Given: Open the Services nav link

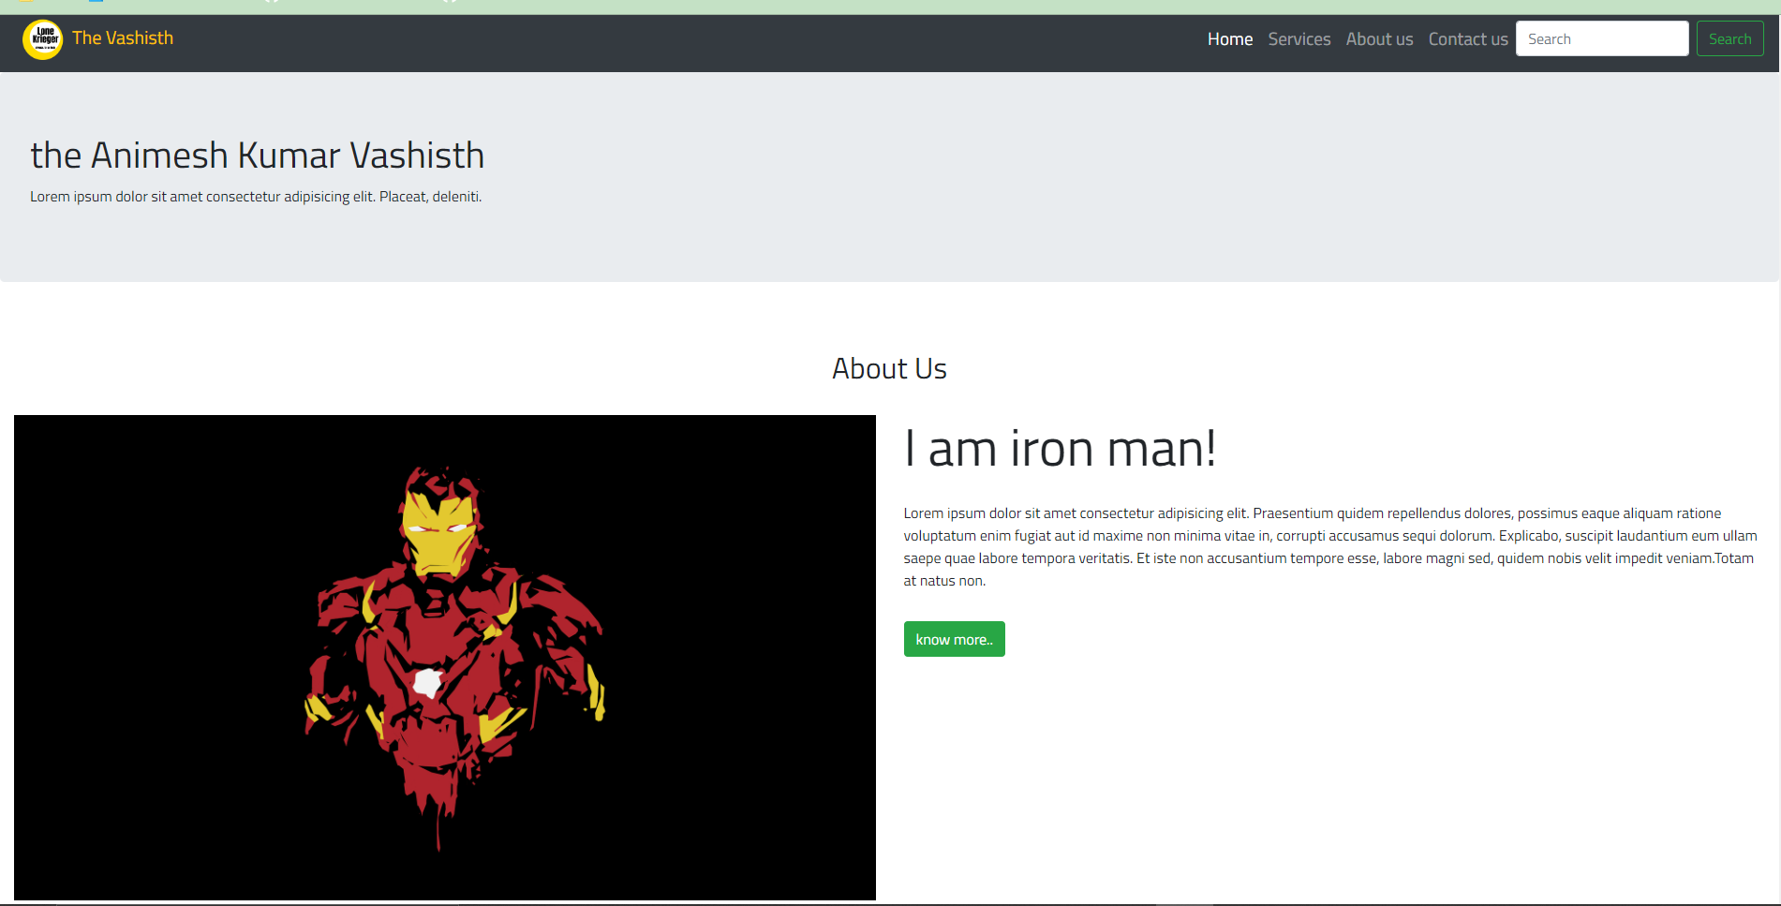Looking at the screenshot, I should pos(1299,39).
